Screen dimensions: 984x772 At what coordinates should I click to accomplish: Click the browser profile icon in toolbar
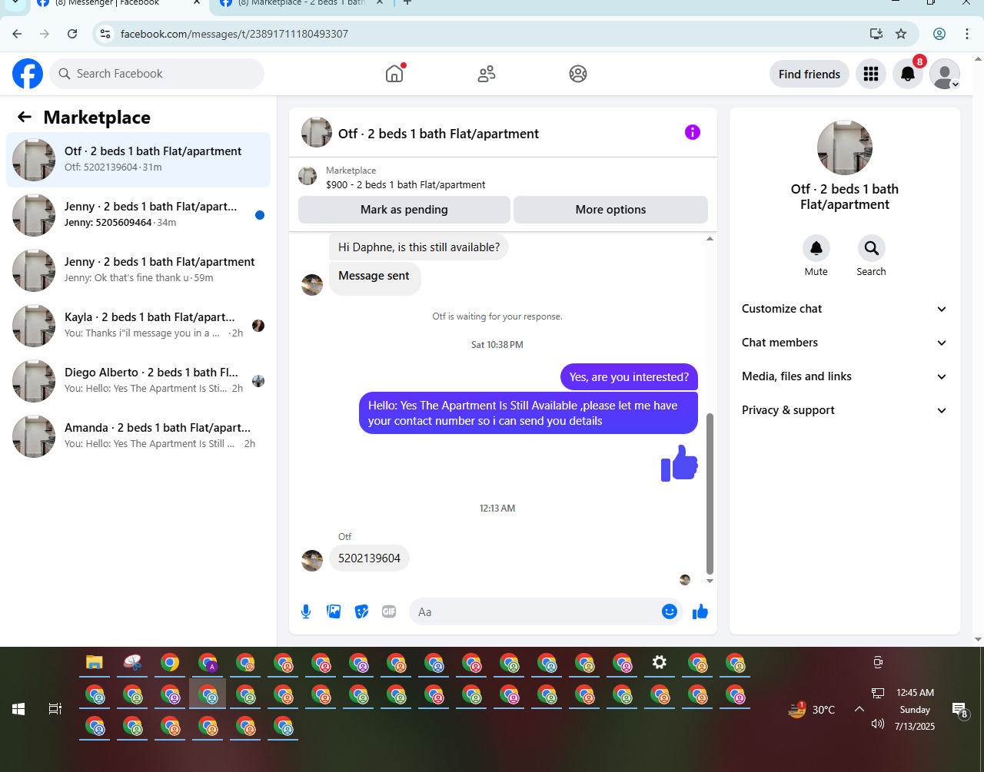[939, 34]
